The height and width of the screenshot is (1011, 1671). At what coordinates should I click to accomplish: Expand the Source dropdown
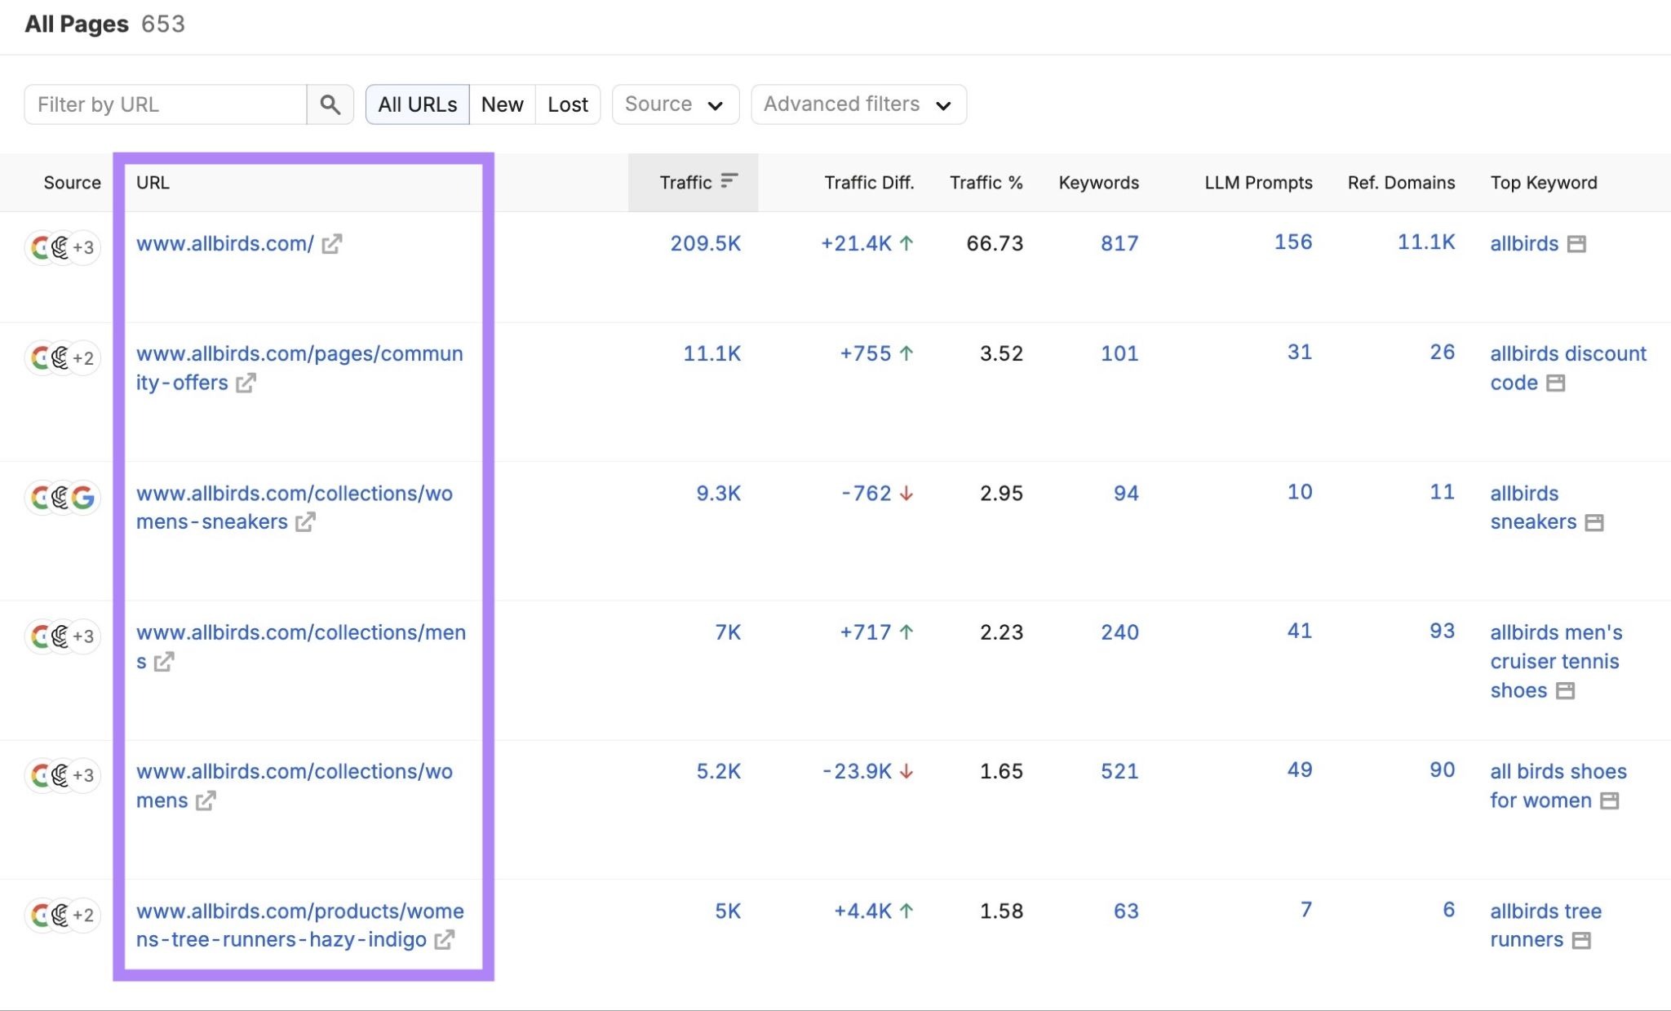[x=676, y=104]
